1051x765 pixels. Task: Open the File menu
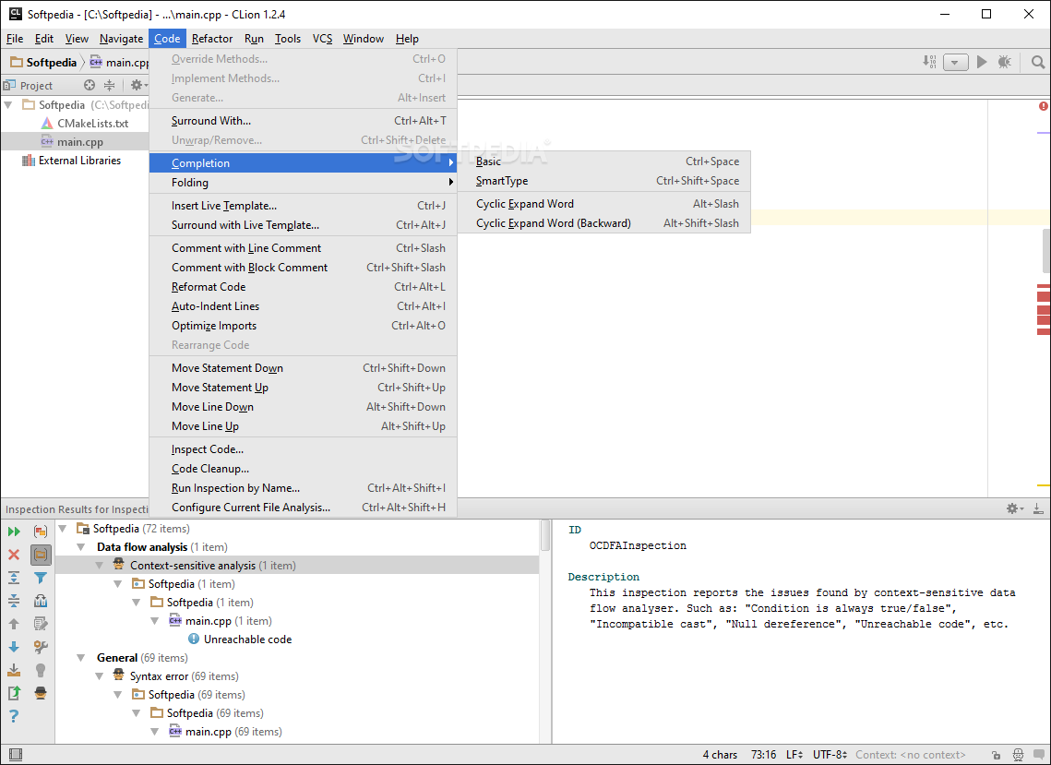pos(15,38)
